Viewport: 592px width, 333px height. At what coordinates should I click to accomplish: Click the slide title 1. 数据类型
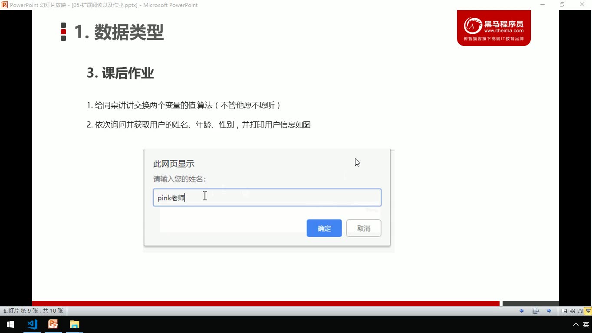click(x=118, y=32)
